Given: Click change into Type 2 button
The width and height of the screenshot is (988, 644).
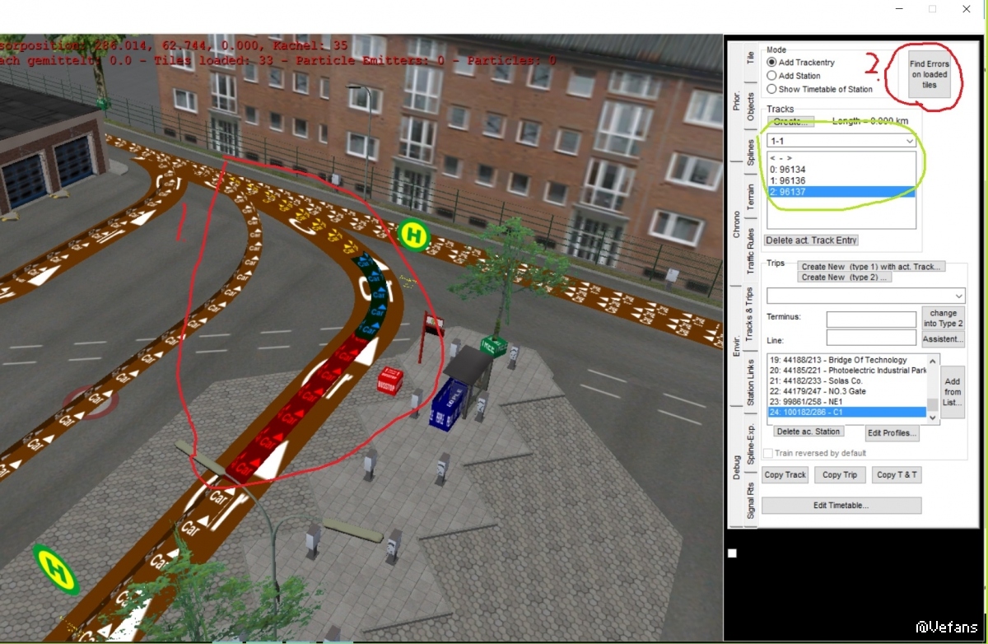Looking at the screenshot, I should [x=944, y=318].
